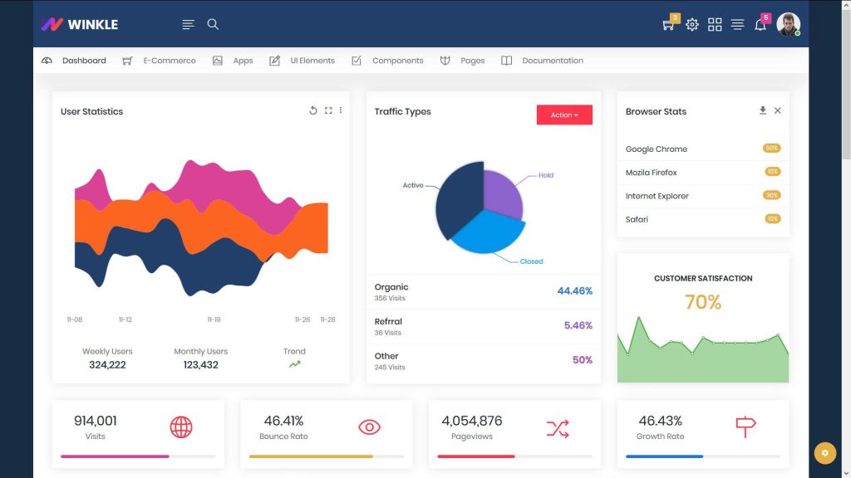Open the Documentation menu item

point(552,60)
